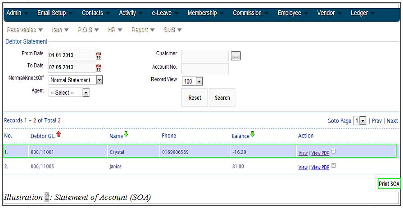Click the Reset button
Image resolution: width=403 pixels, height=208 pixels.
coord(195,97)
